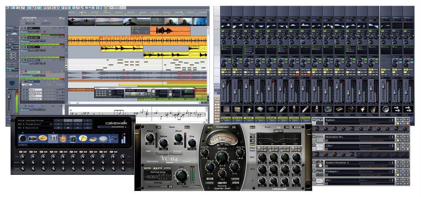Select the crash cymbal pad in Session Drummer
The width and height of the screenshot is (421, 197).
click(x=43, y=138)
